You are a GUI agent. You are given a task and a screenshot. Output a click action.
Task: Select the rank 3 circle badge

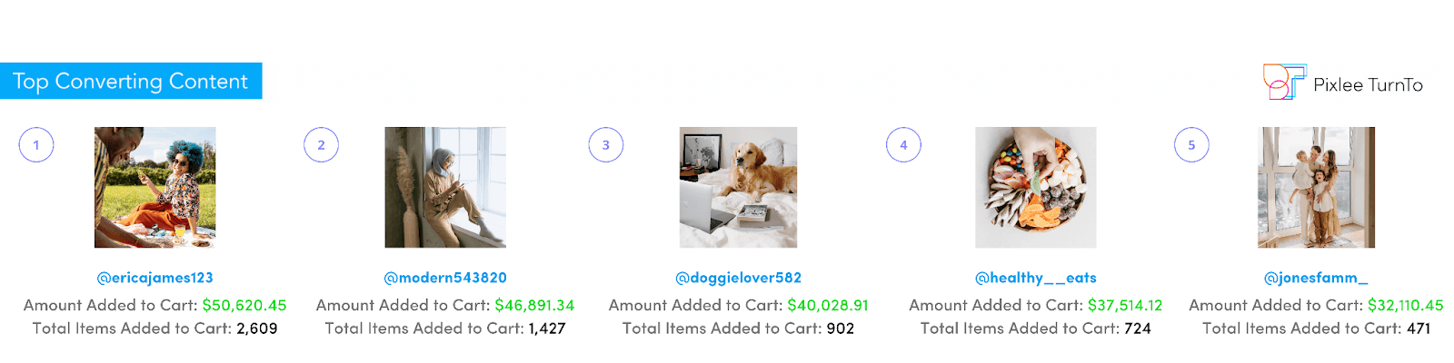point(606,145)
